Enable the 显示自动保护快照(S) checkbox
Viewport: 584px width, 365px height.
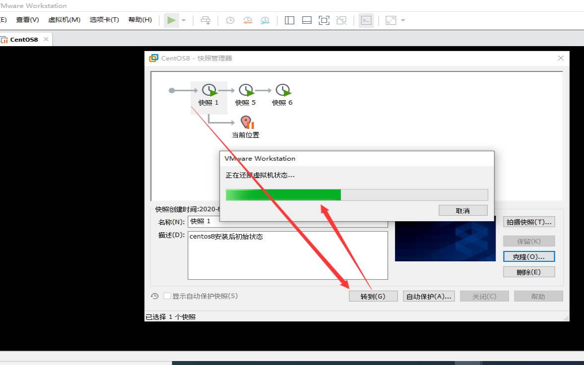click(167, 296)
